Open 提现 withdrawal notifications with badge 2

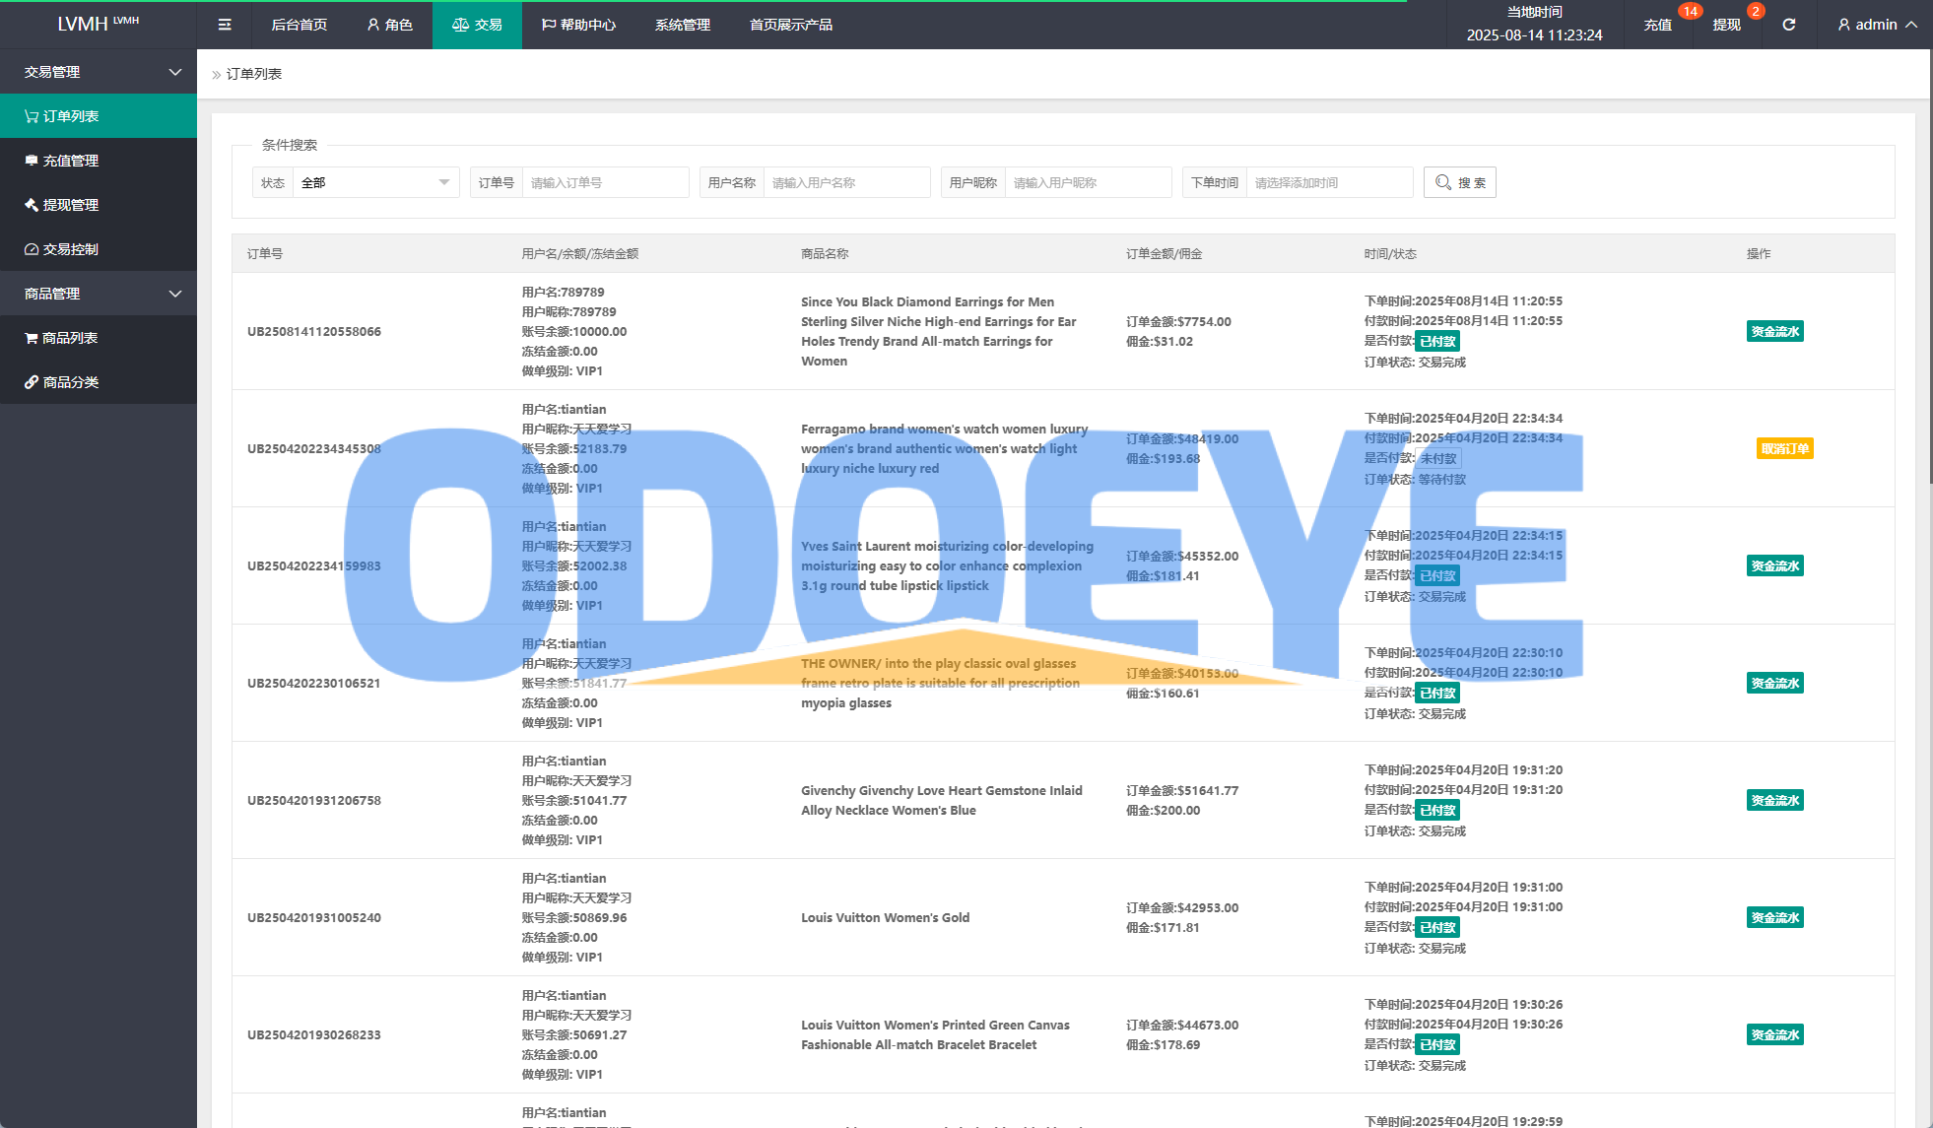coord(1726,25)
